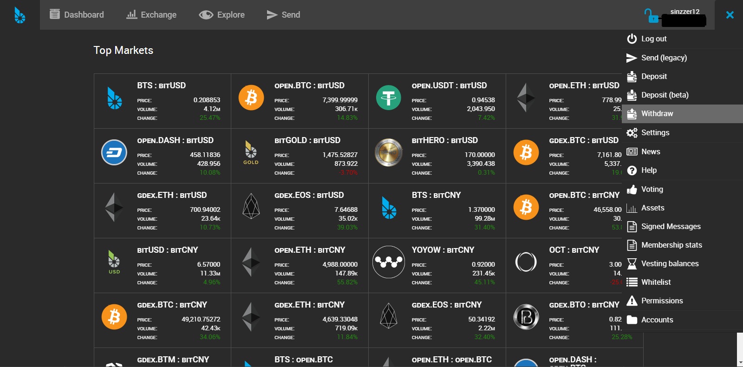Open the Send page
This screenshot has height=367, width=743.
(283, 15)
